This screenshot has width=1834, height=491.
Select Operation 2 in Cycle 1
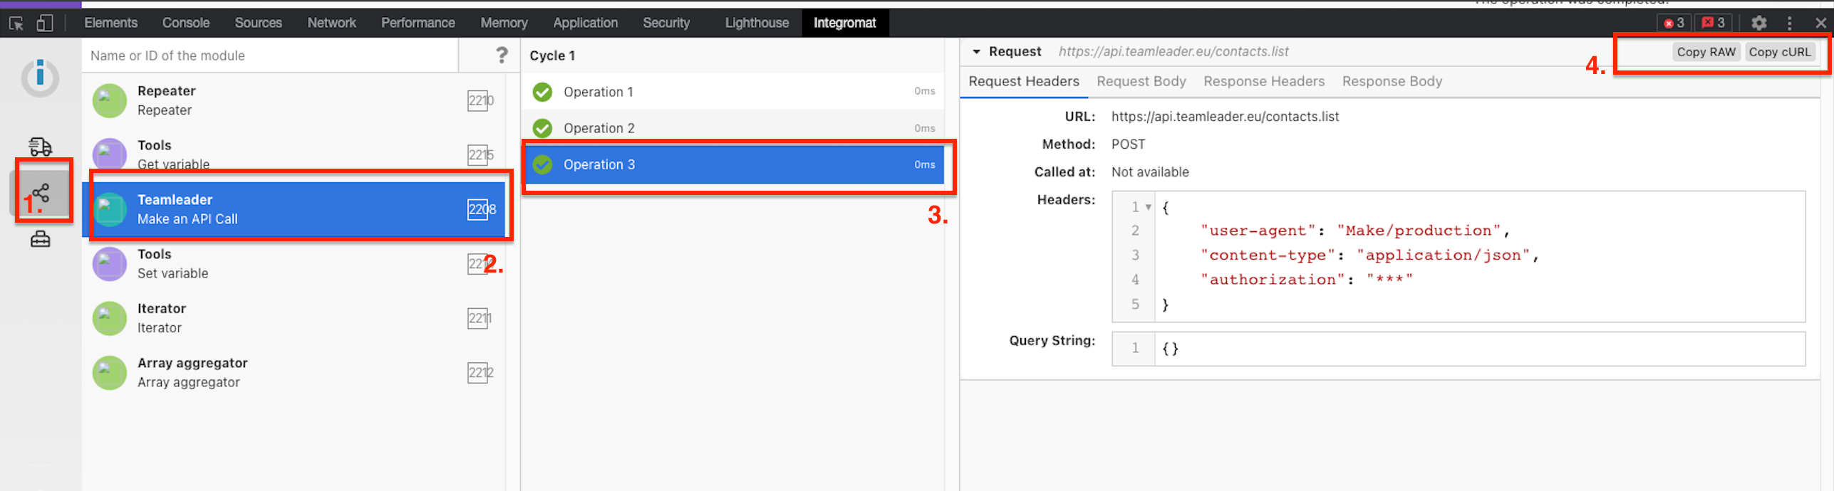tap(733, 128)
